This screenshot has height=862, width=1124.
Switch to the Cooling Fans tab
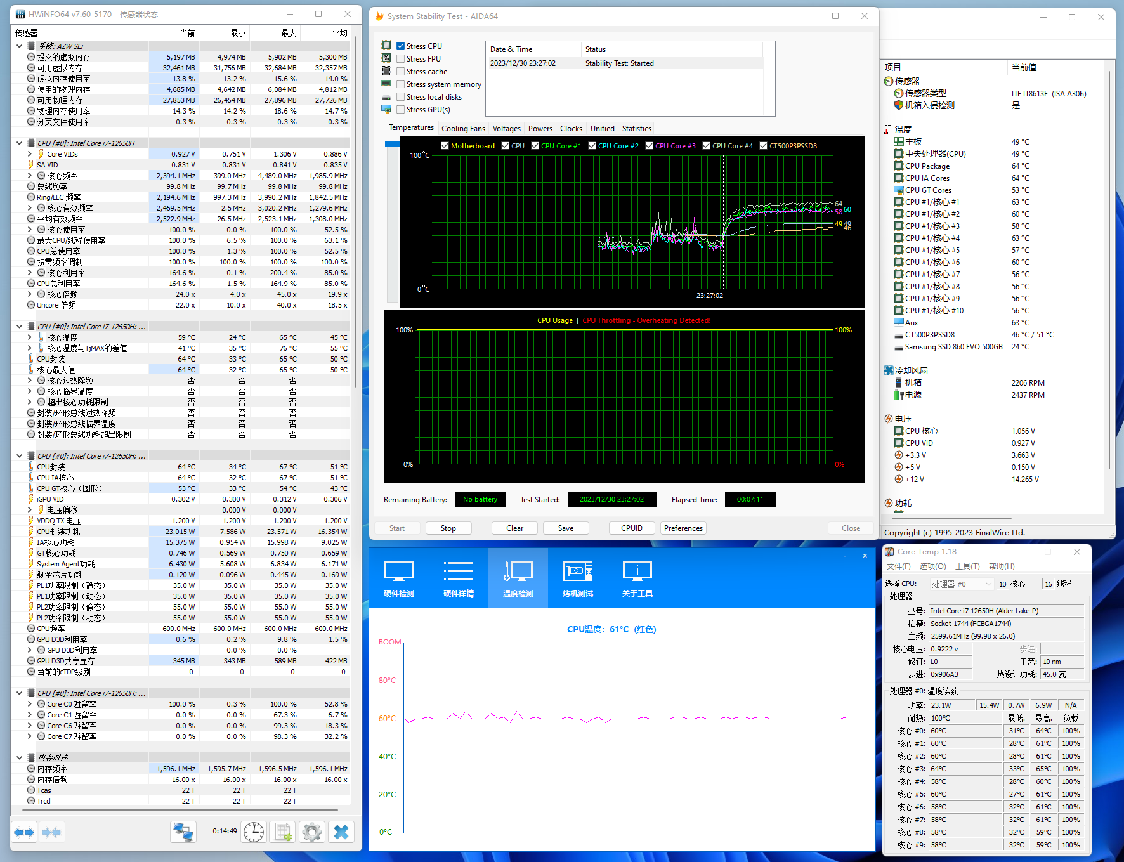coord(463,129)
